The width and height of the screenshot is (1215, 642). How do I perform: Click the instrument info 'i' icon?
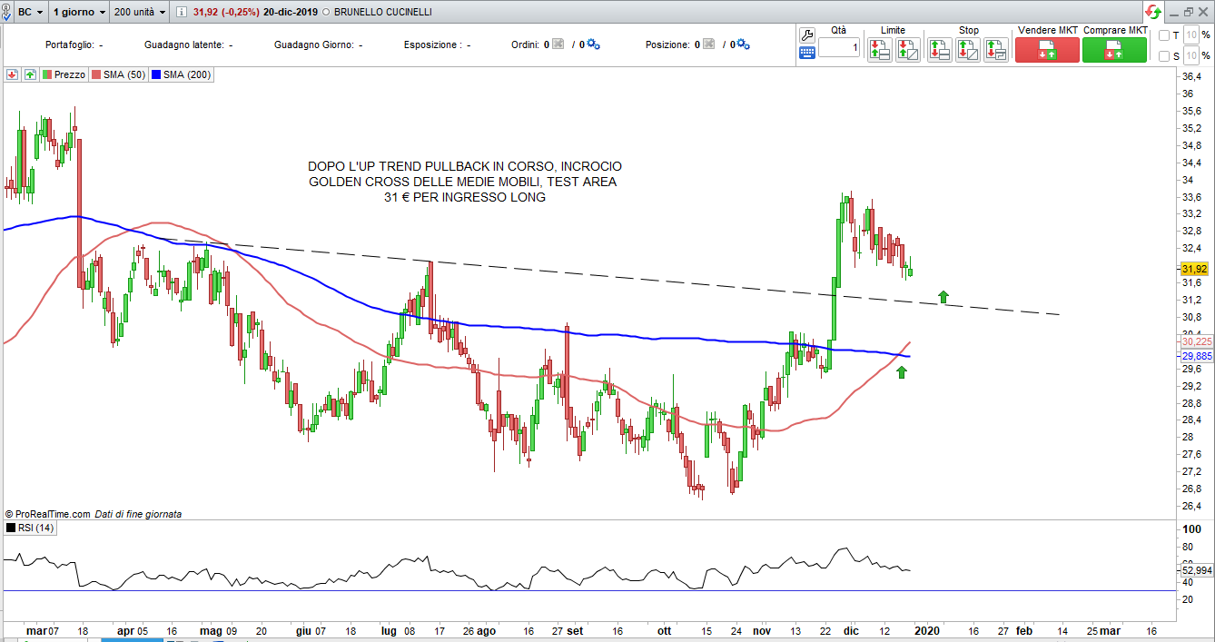tap(181, 12)
